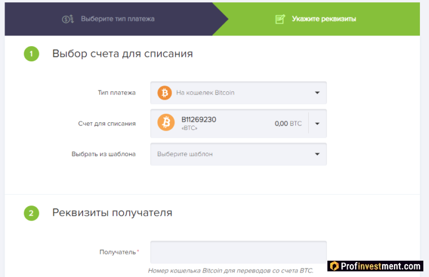Click the 'Получатель' field label
Screen dimensions: 429x277
tap(117, 252)
